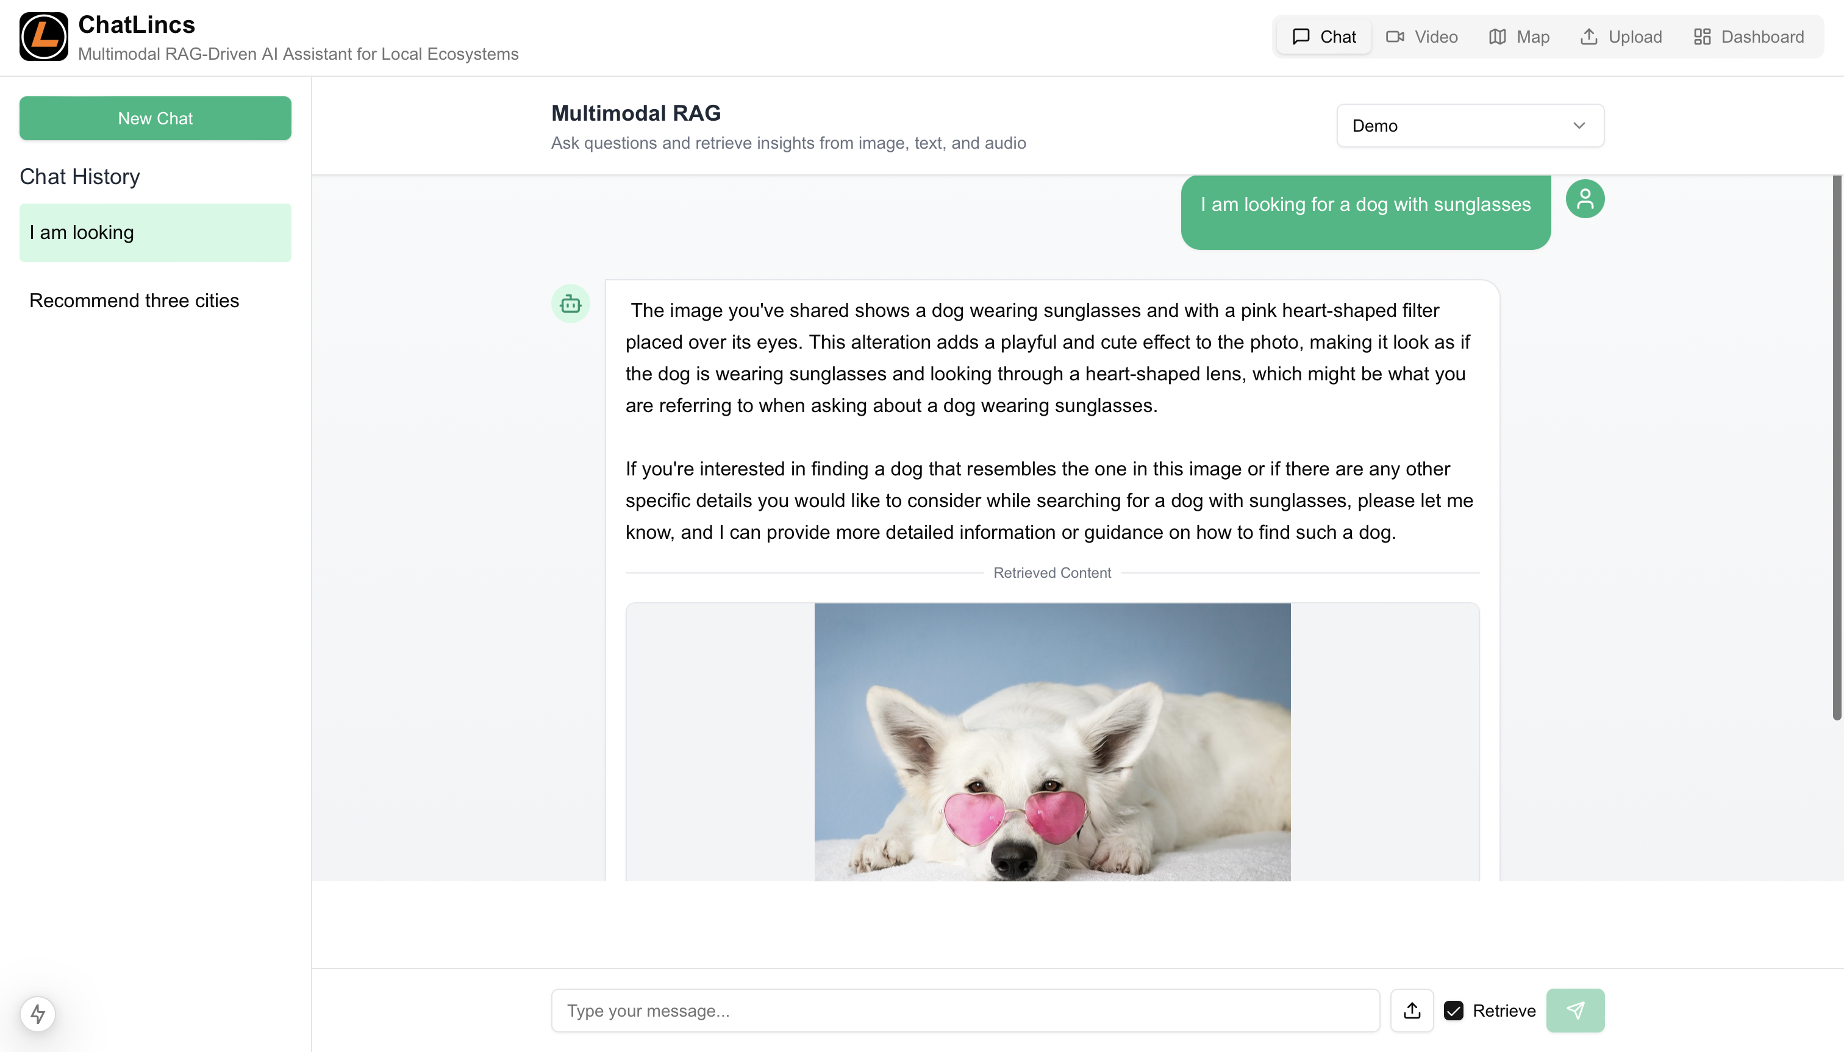The image size is (1844, 1052).
Task: Send message with paper plane button
Action: click(x=1575, y=1010)
